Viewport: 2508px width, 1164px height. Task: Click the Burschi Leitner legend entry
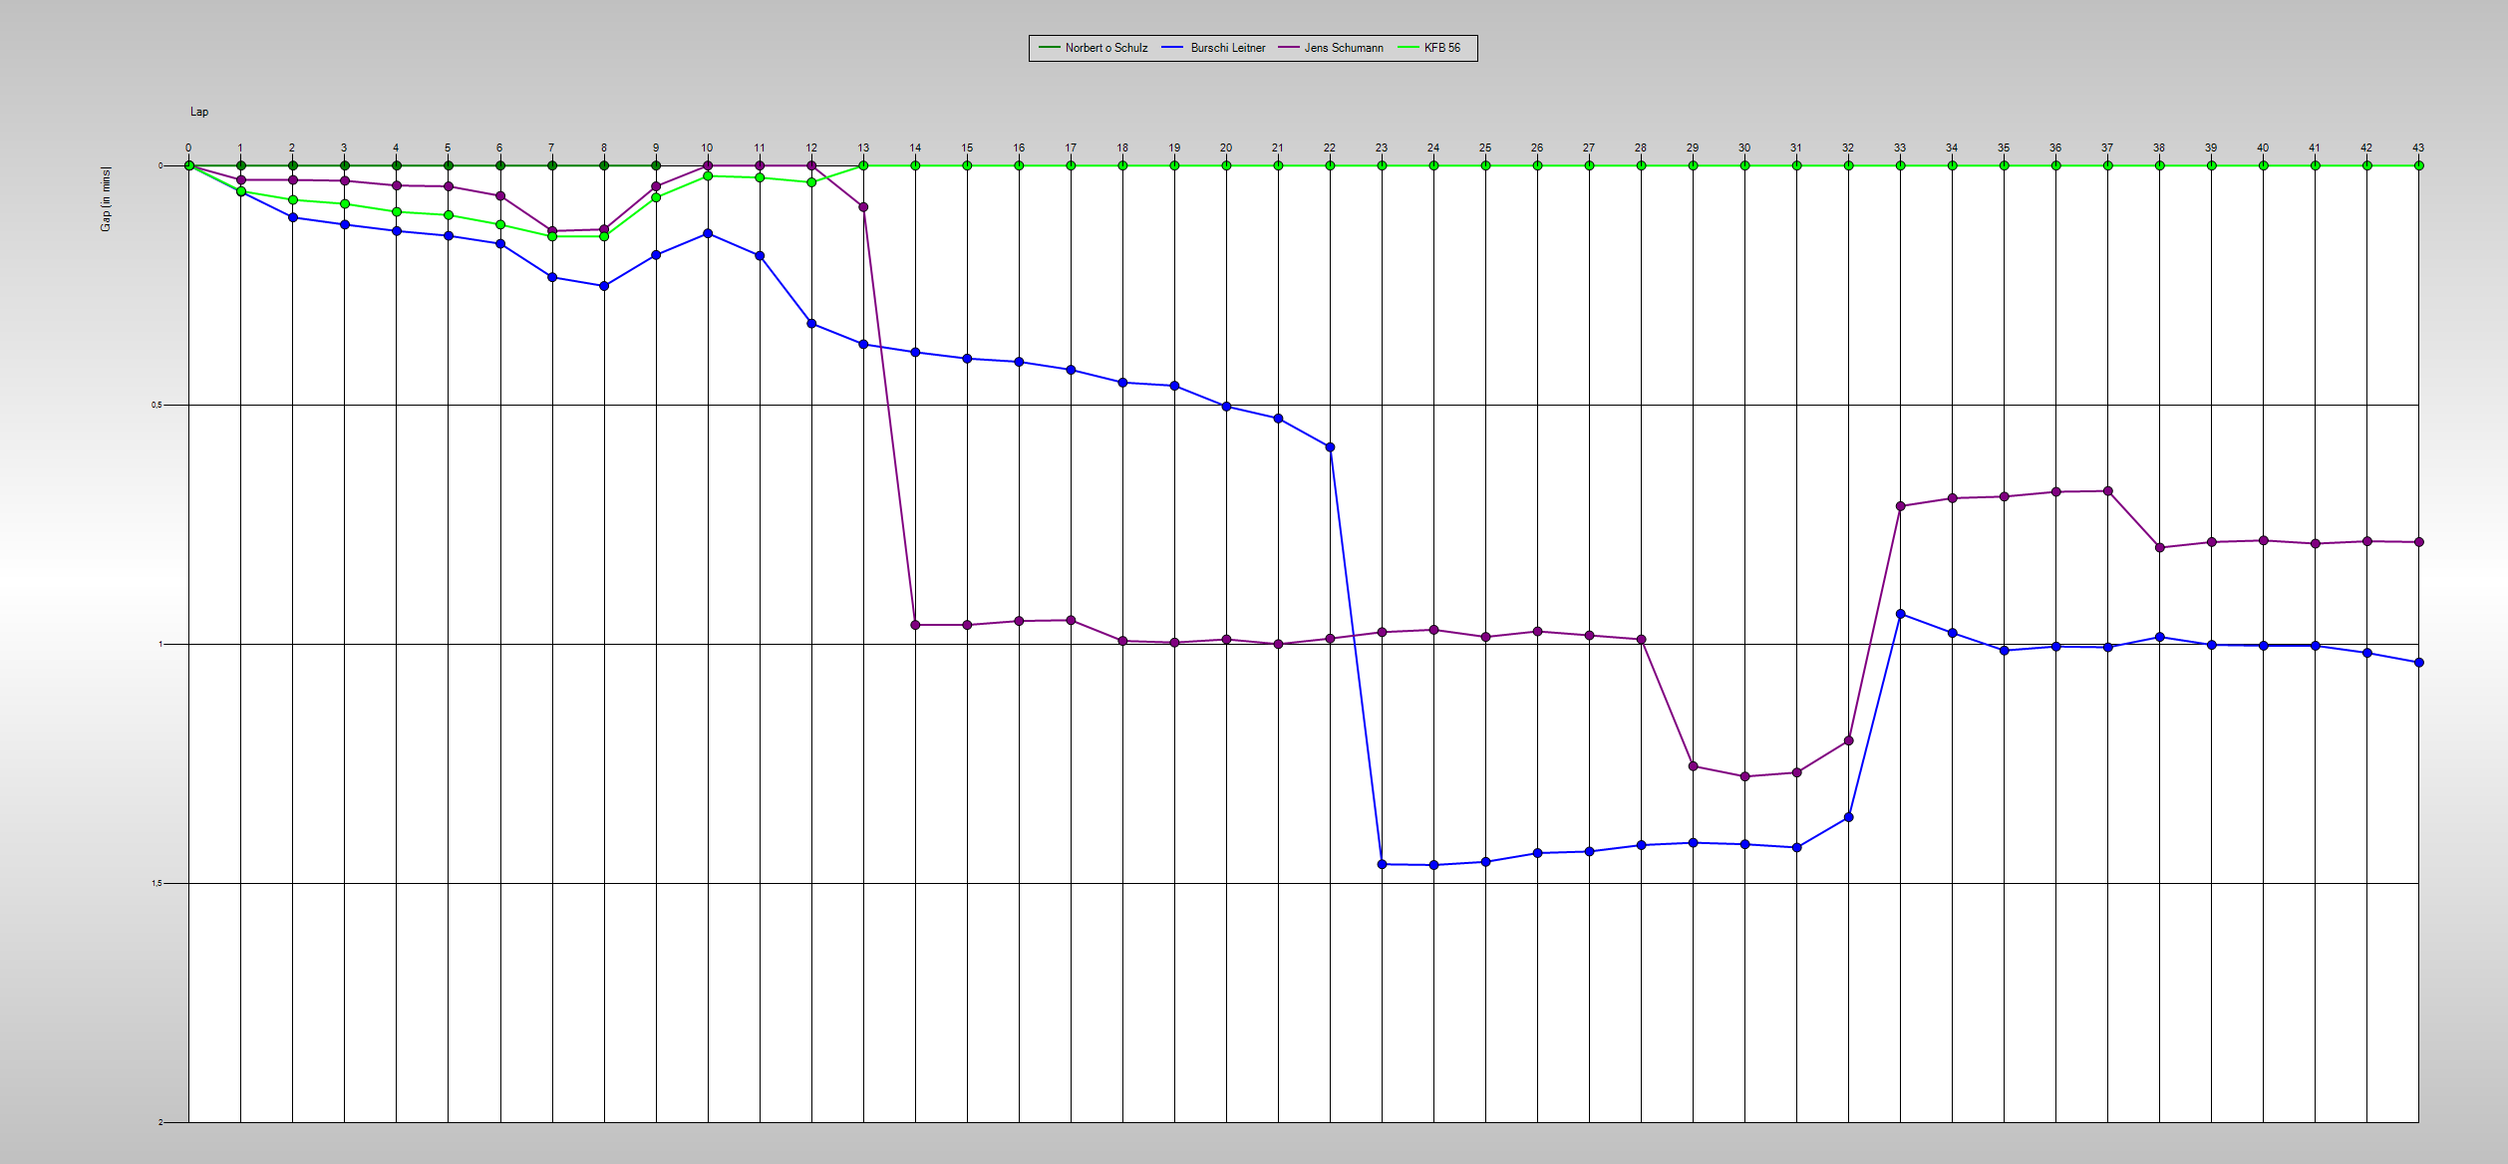[x=1214, y=48]
